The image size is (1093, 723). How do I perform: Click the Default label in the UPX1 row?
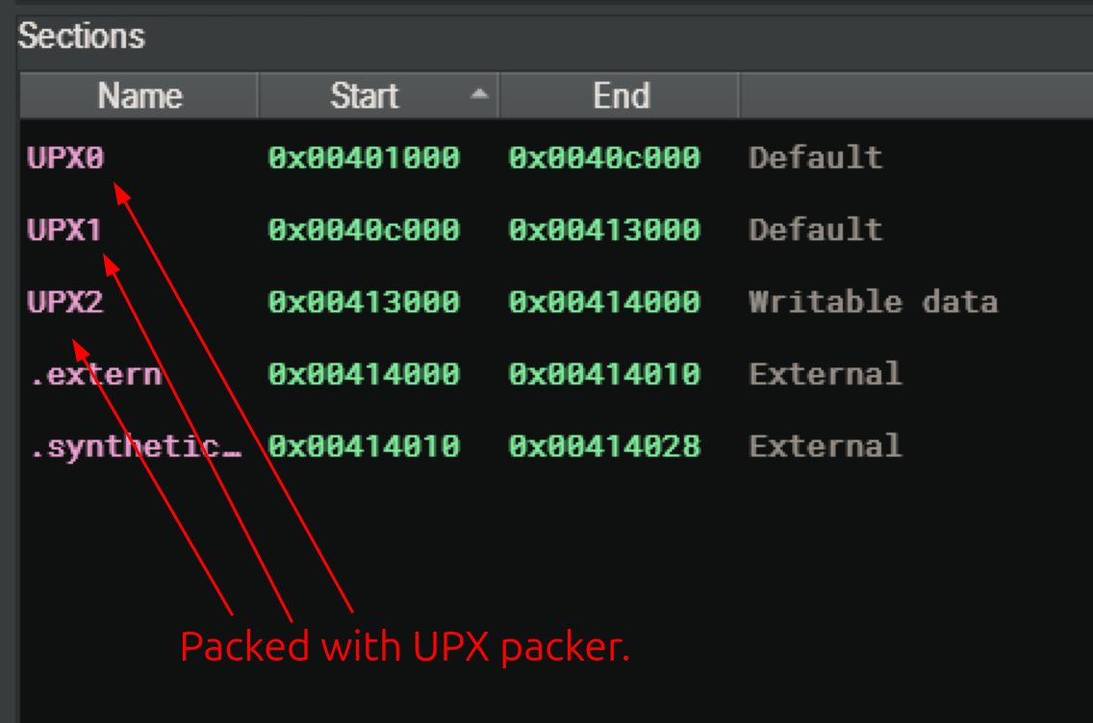click(x=815, y=230)
